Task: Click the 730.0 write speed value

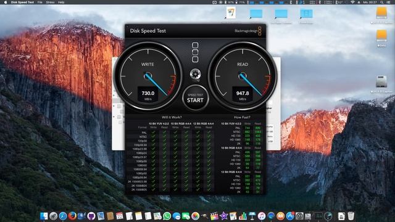Action: (148, 93)
